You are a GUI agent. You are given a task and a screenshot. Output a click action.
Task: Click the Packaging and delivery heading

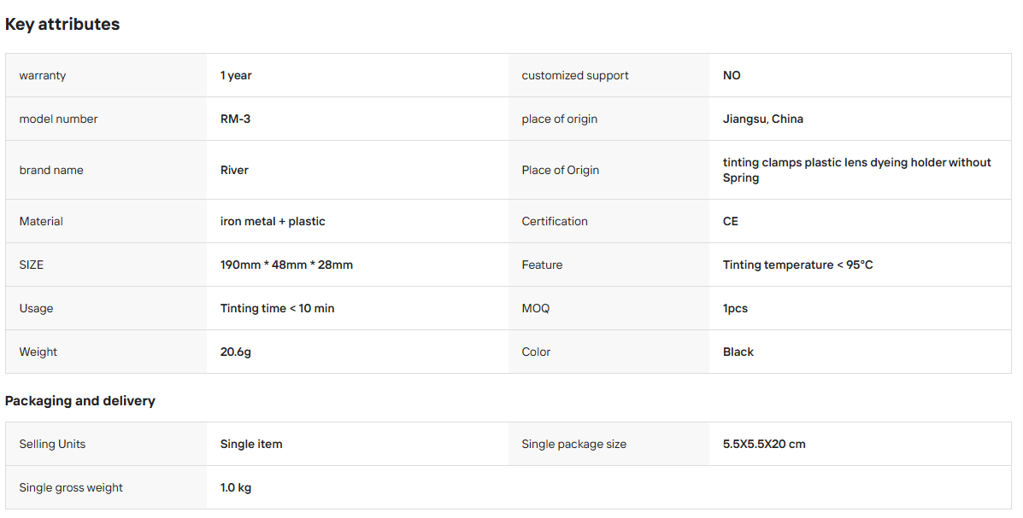pyautogui.click(x=79, y=401)
